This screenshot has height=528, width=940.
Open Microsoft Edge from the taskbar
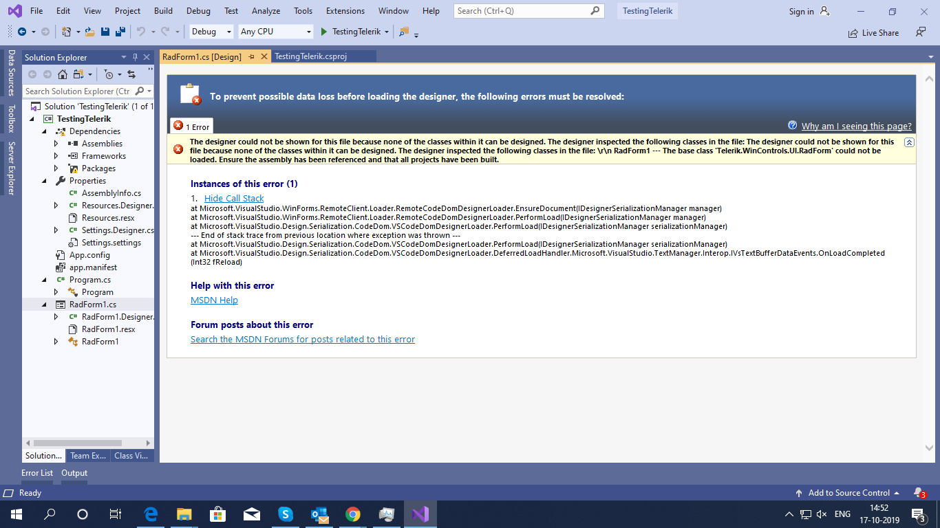click(x=151, y=514)
